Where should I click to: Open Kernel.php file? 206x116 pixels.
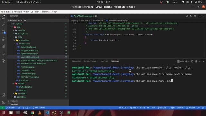38,80
